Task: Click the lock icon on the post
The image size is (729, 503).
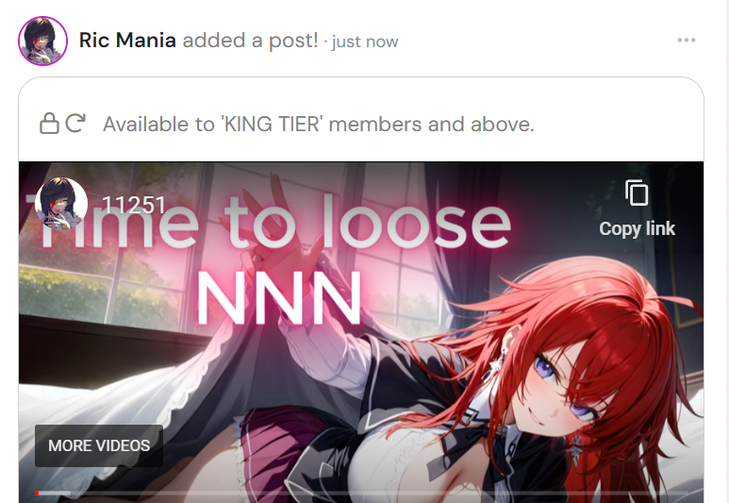Action: pos(49,124)
